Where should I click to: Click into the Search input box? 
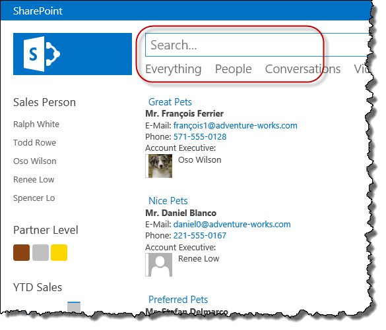257,45
